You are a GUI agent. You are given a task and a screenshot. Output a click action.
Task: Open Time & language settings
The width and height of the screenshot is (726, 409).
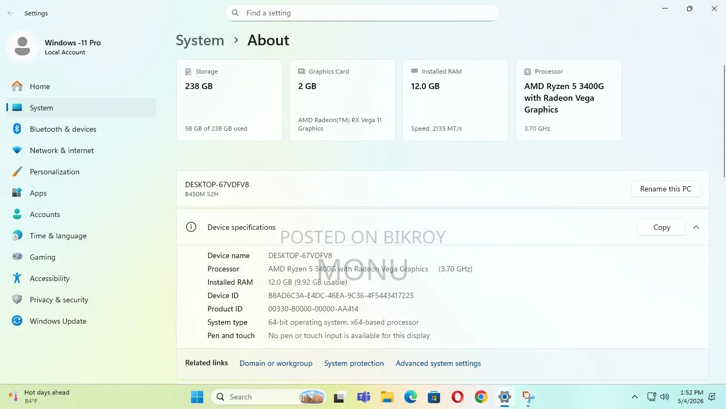(x=81, y=236)
